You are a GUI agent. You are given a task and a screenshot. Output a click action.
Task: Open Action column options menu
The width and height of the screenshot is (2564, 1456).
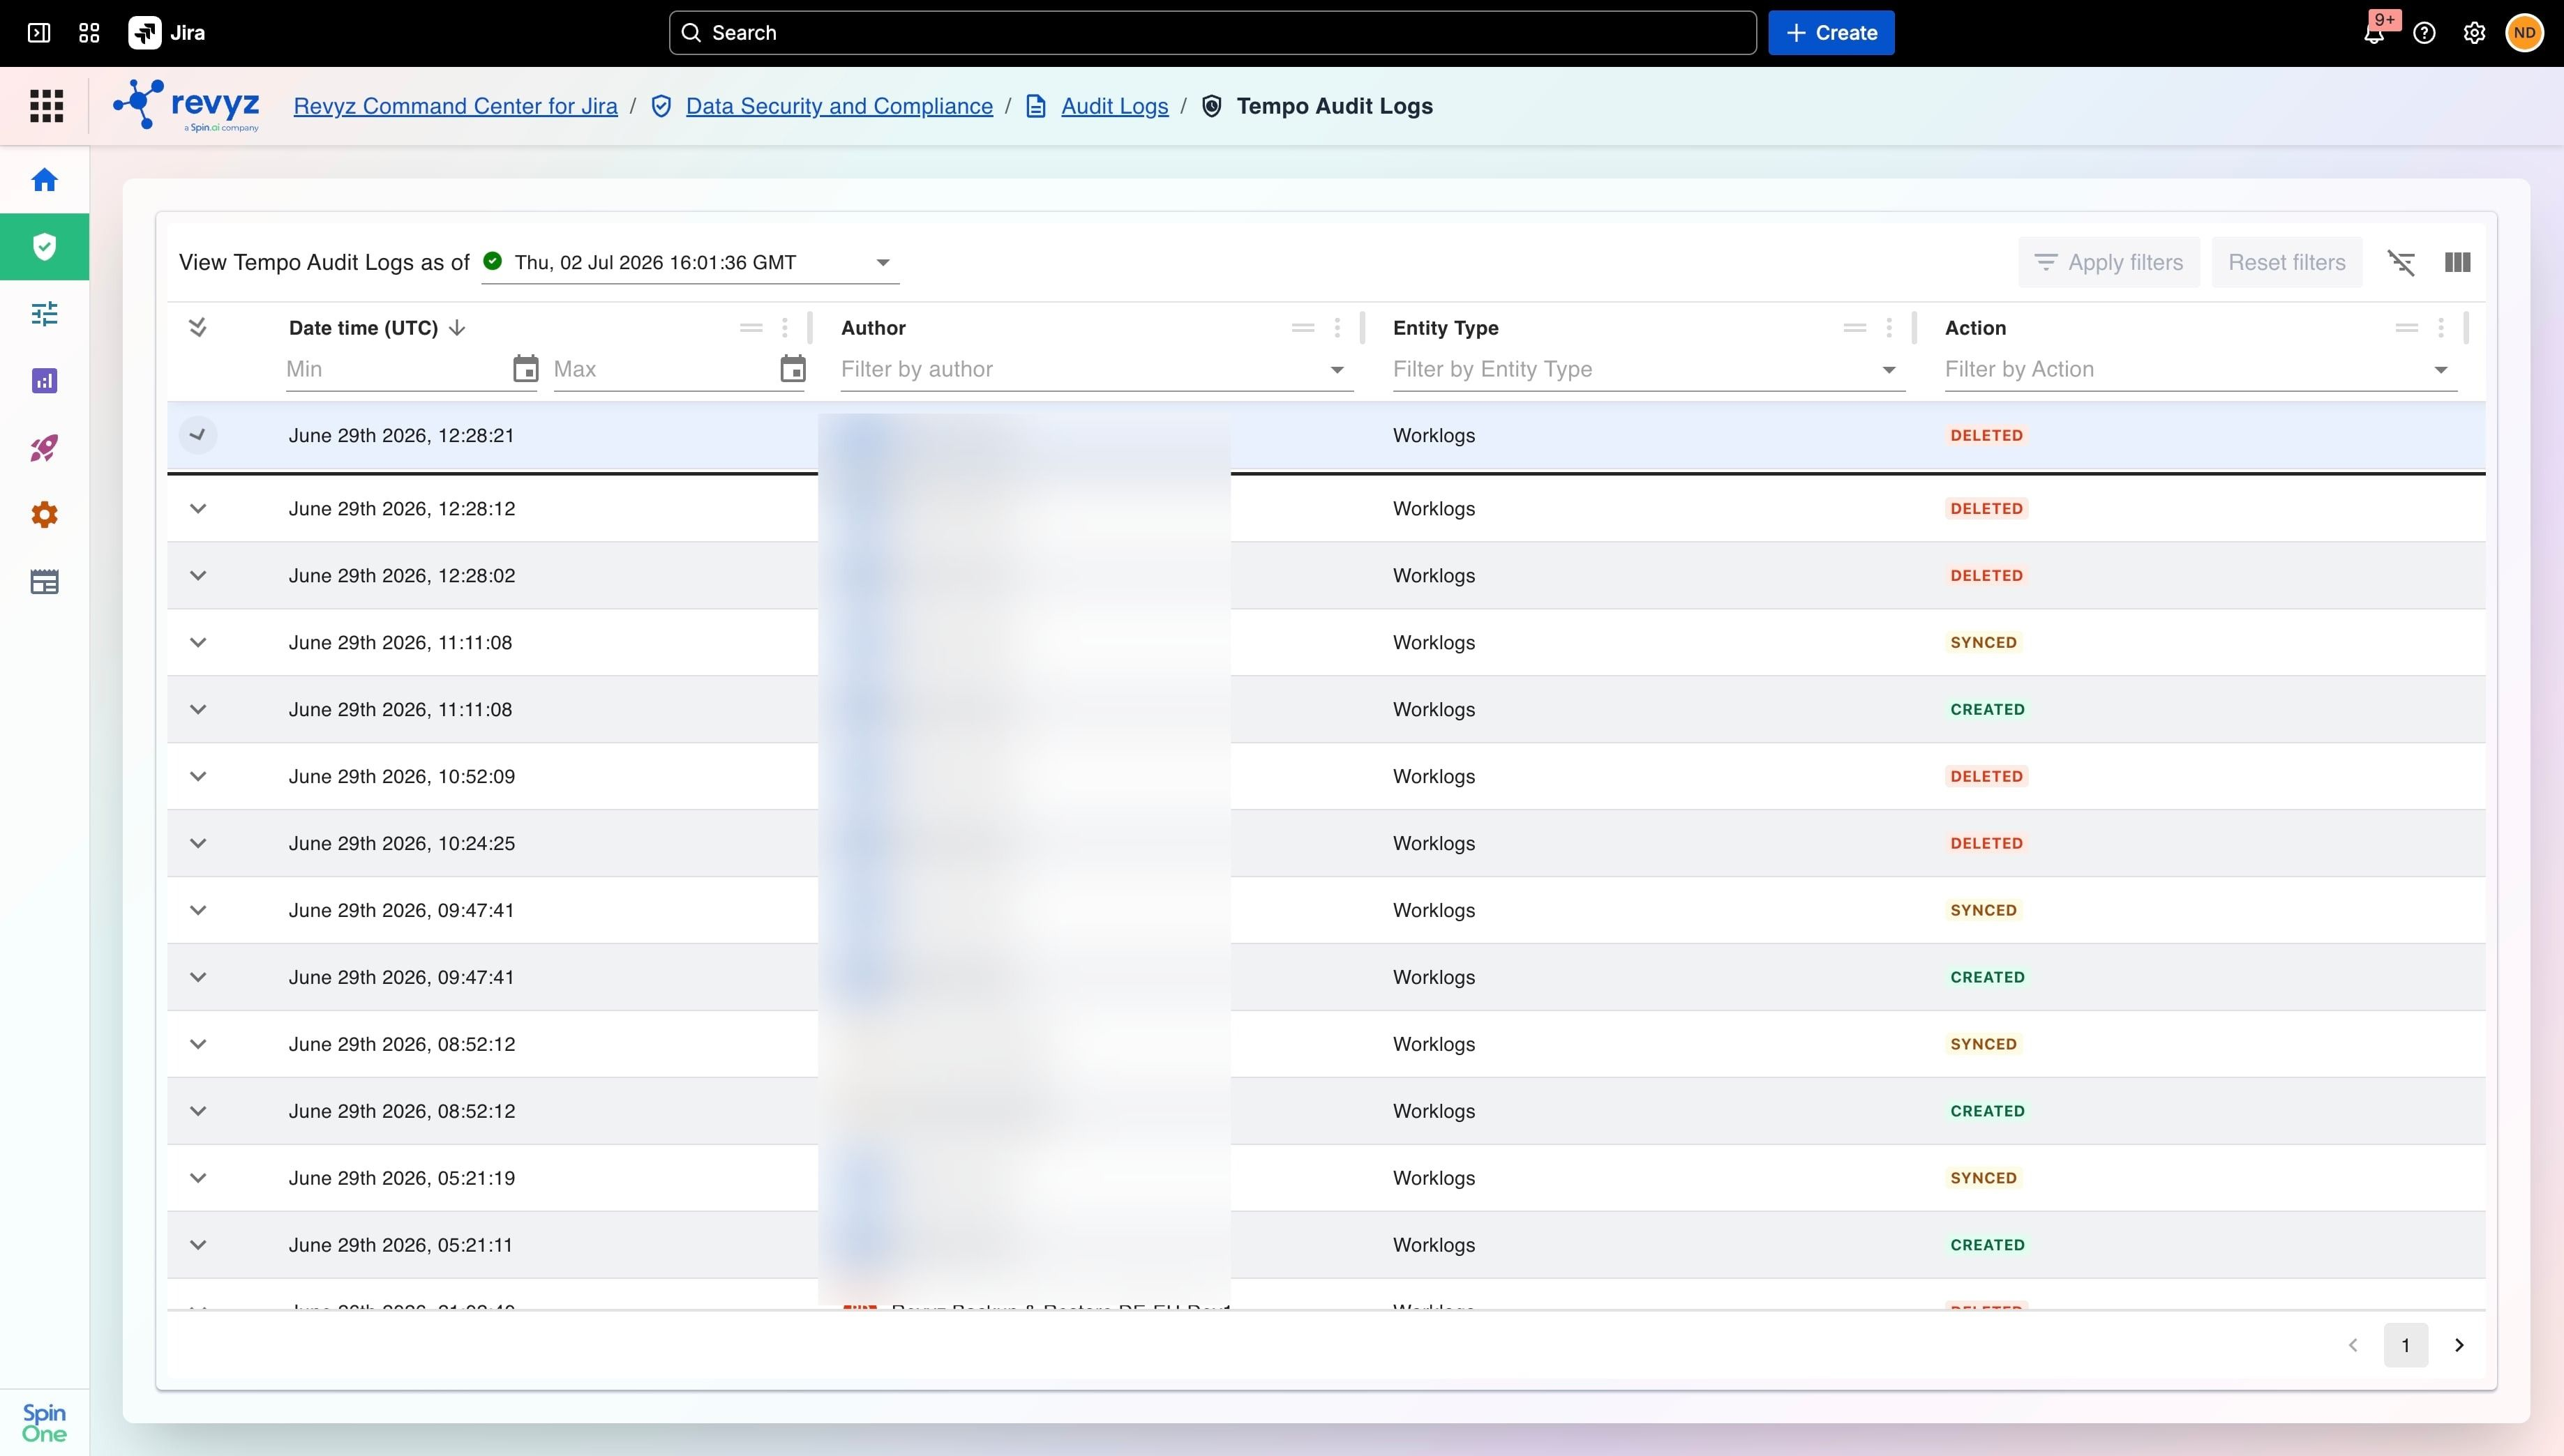(2441, 328)
